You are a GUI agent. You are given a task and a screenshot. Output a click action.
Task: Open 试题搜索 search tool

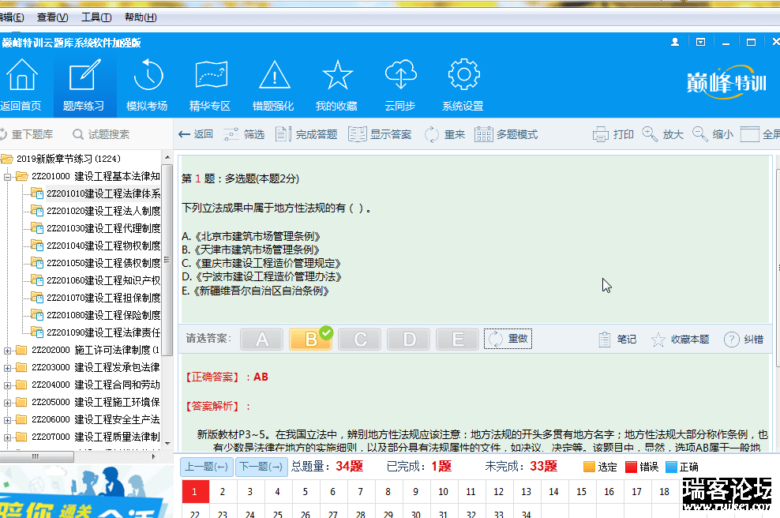[101, 134]
